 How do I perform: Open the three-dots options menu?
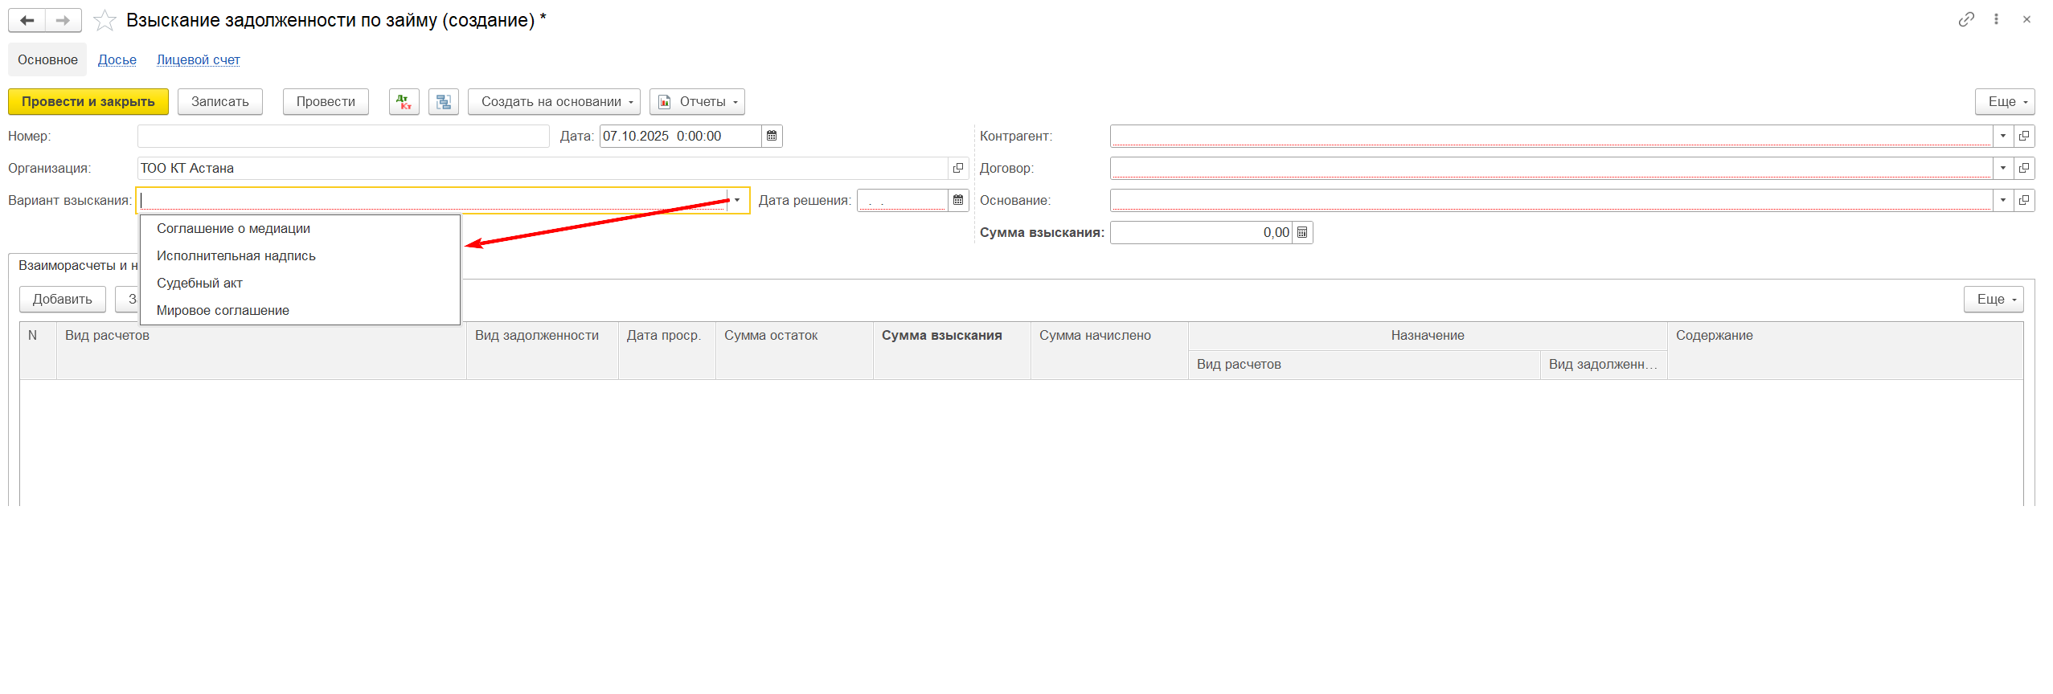[1996, 19]
